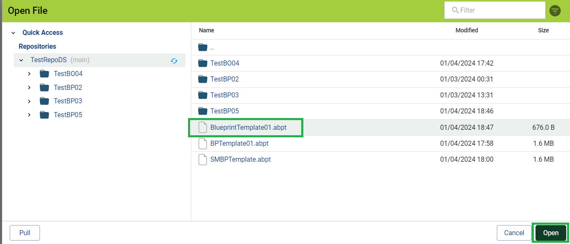The width and height of the screenshot is (570, 244).
Task: Refresh the TestRepoDS repository with the sync icon
Action: pyautogui.click(x=174, y=60)
